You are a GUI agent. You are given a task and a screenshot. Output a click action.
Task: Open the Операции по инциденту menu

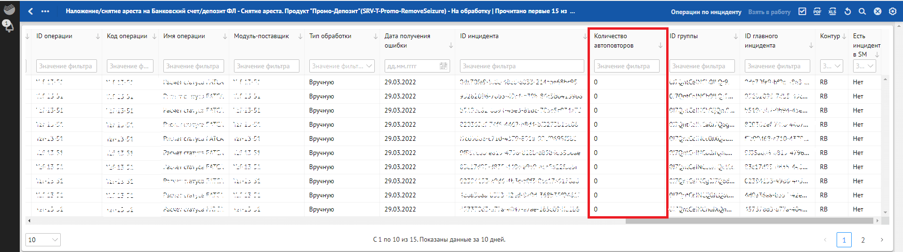pos(706,12)
